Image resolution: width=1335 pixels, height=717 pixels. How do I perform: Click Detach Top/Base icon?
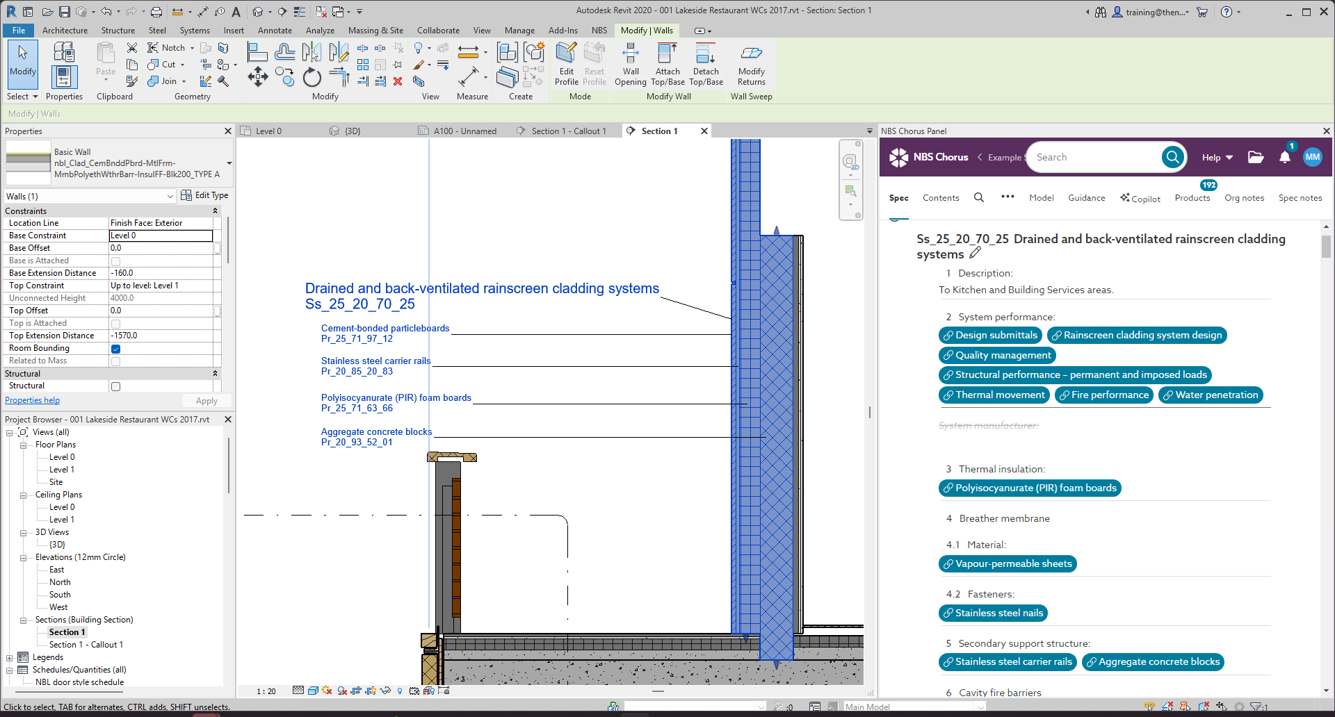(706, 54)
